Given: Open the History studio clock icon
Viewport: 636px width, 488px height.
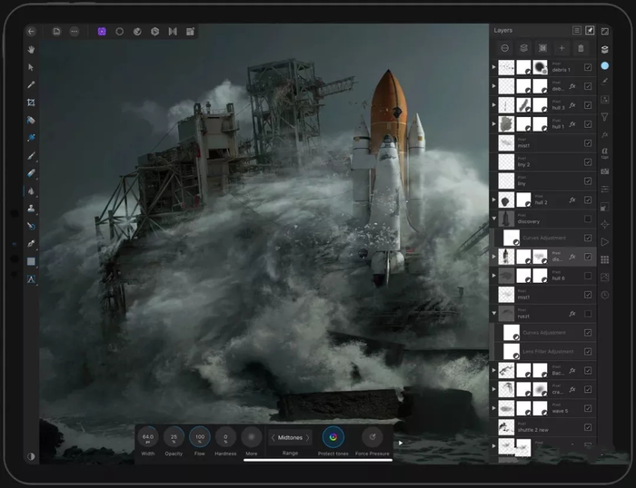Looking at the screenshot, I should [x=605, y=295].
